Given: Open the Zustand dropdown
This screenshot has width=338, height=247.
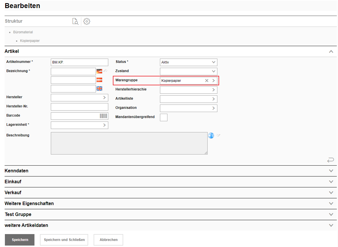Looking at the screenshot, I should 188,72.
